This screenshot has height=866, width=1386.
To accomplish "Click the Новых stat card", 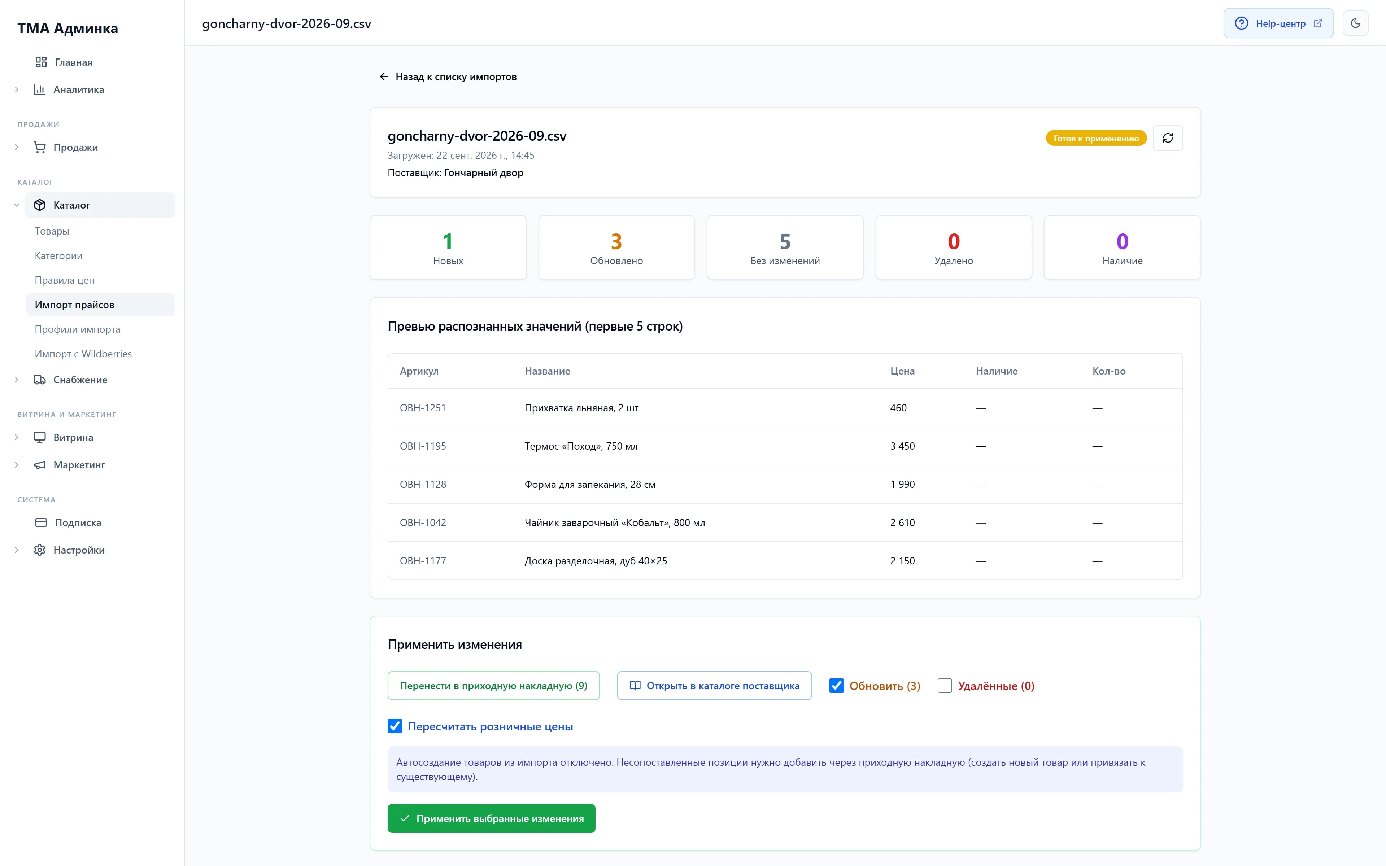I will [x=448, y=248].
